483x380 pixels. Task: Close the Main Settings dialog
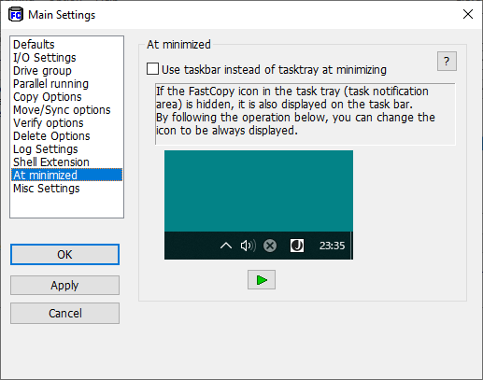coord(468,14)
